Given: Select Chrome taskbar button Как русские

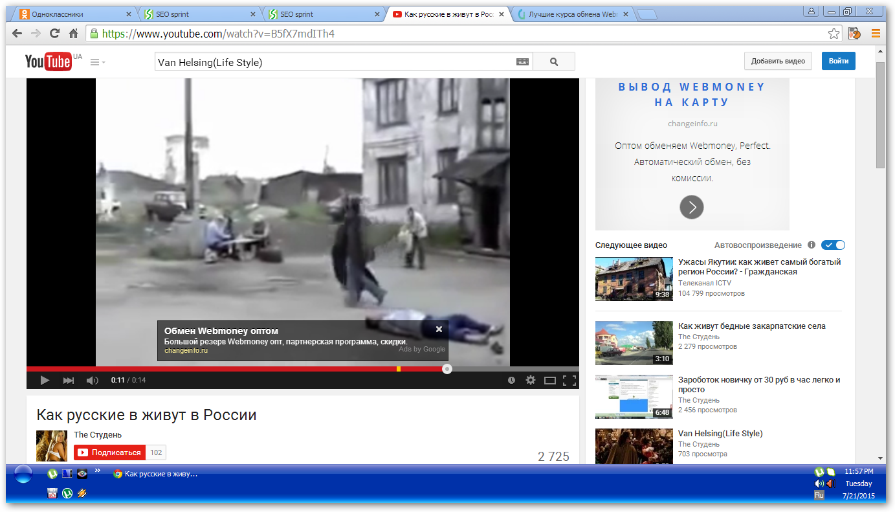Looking at the screenshot, I should click(x=155, y=474).
